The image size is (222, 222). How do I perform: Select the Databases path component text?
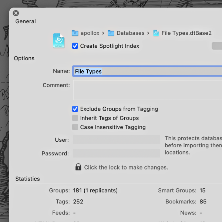coord(131,33)
